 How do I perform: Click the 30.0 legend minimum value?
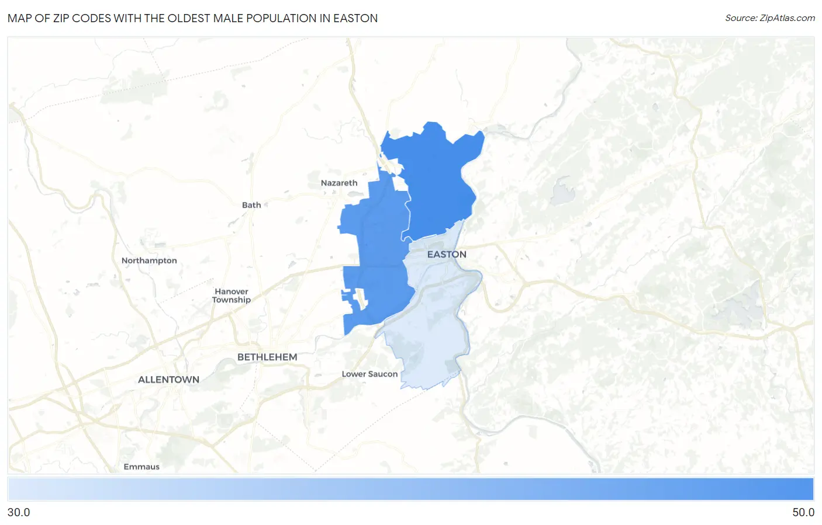tap(19, 512)
